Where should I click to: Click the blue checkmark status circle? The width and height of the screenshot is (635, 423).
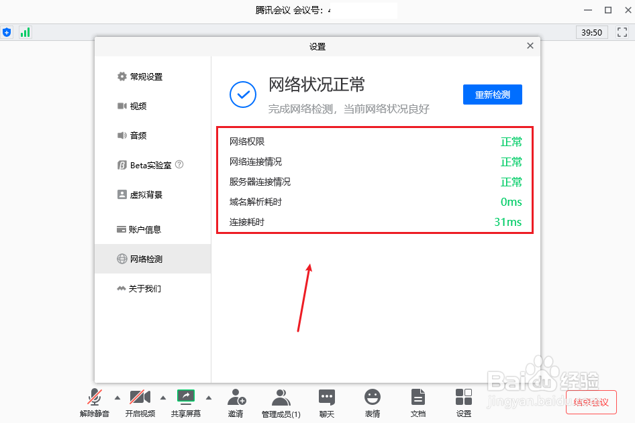tap(243, 95)
